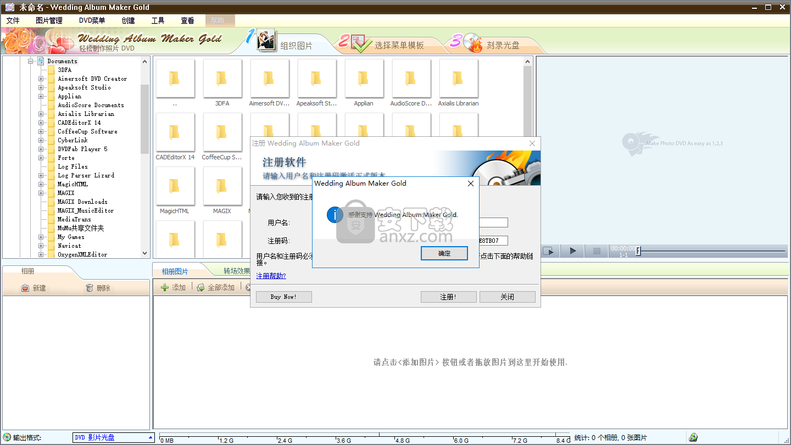The width and height of the screenshot is (791, 445).
Task: Expand the Aimersoft DVD Creator node
Action: (x=41, y=79)
